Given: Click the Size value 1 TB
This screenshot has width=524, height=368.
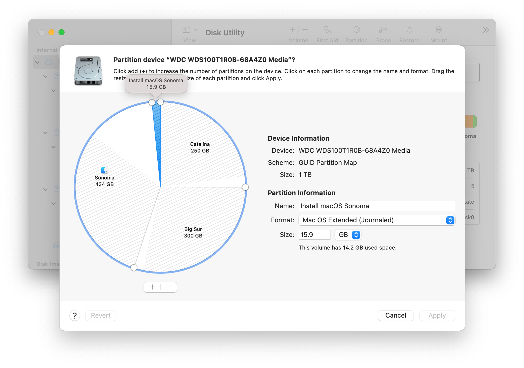Looking at the screenshot, I should tap(305, 175).
